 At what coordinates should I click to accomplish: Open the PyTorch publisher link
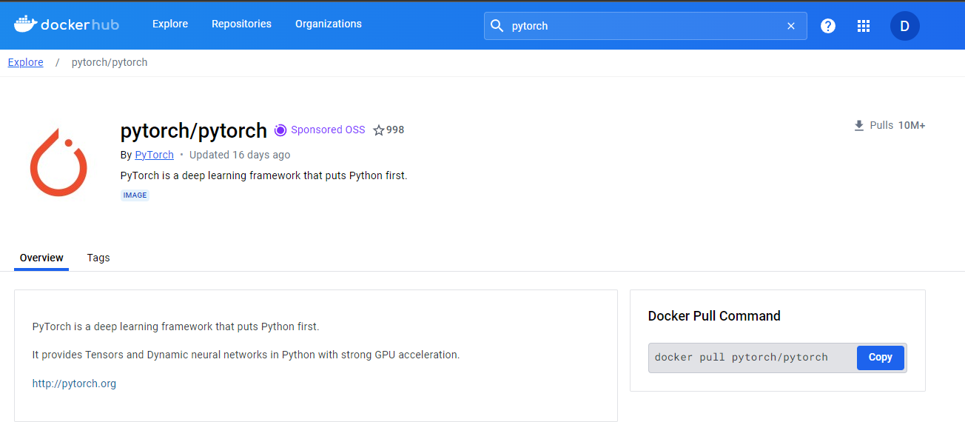[154, 155]
